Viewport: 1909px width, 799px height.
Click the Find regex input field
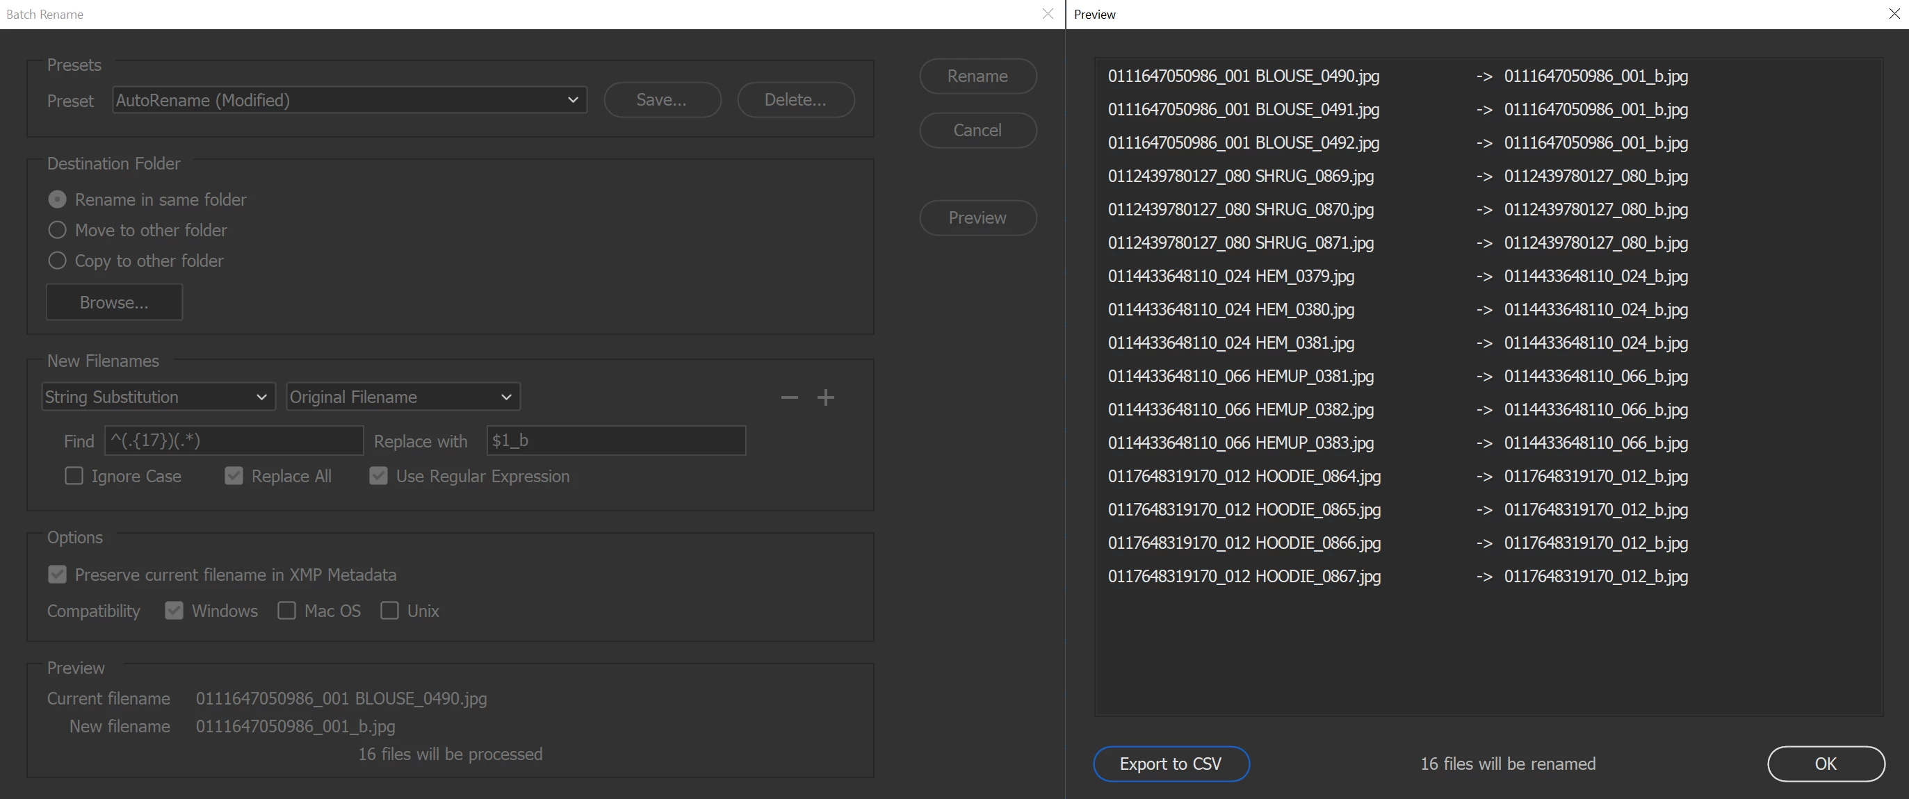pyautogui.click(x=234, y=440)
